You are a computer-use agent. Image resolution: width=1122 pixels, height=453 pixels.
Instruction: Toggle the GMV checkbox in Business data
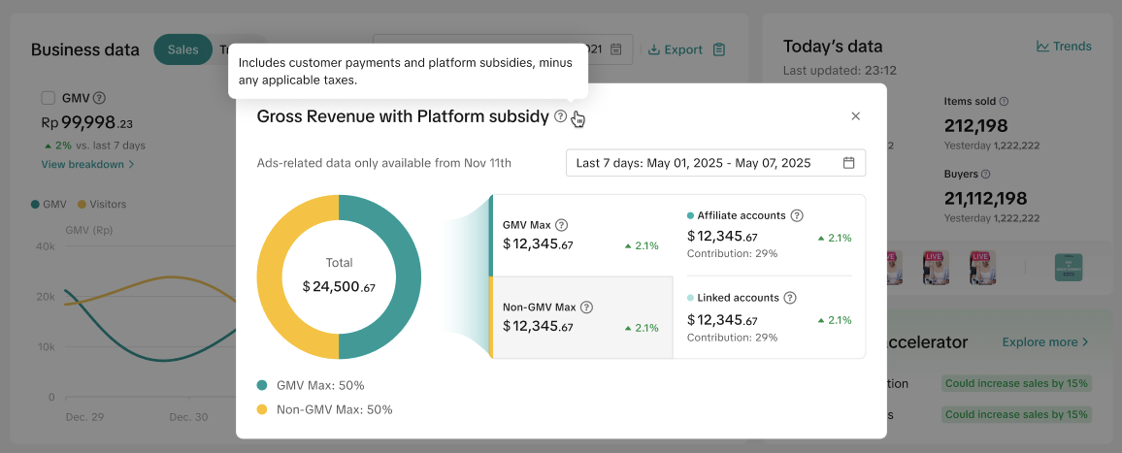point(49,98)
